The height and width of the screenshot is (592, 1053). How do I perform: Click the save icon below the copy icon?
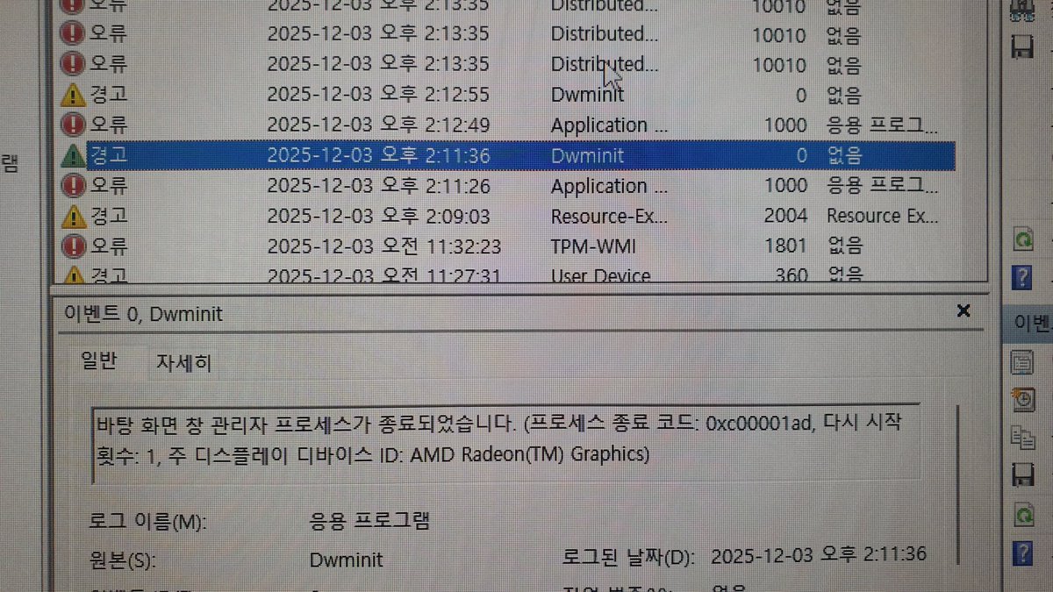(1022, 475)
